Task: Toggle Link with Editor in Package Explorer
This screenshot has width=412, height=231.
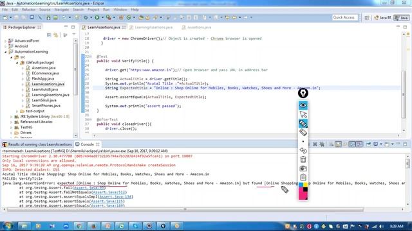Action: 56,35
